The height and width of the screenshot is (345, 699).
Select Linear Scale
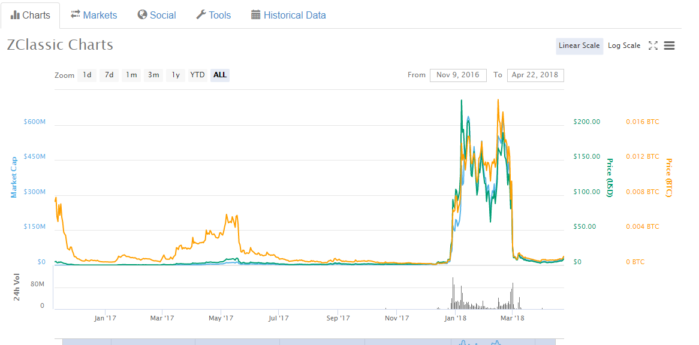pos(579,46)
